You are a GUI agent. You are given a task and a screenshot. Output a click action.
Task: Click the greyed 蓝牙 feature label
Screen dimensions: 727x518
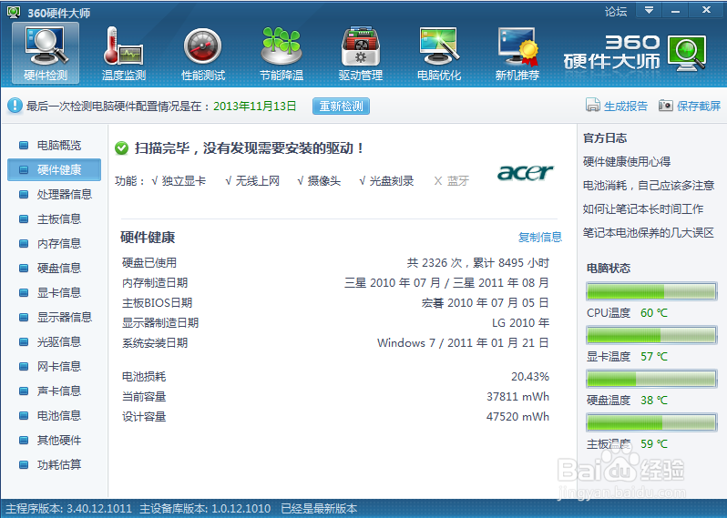click(x=458, y=180)
